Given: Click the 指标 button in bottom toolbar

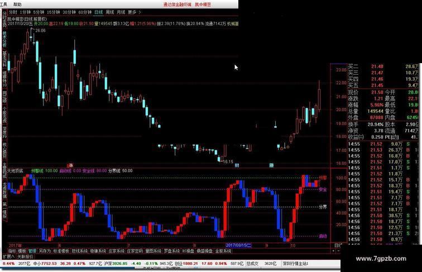Looking at the screenshot, I should [x=12, y=251].
